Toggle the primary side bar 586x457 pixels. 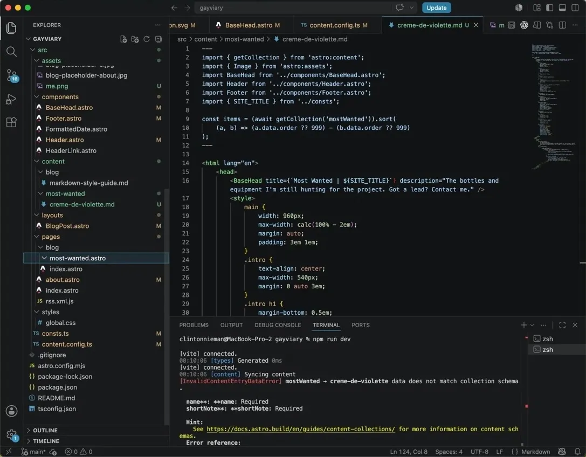(x=549, y=8)
